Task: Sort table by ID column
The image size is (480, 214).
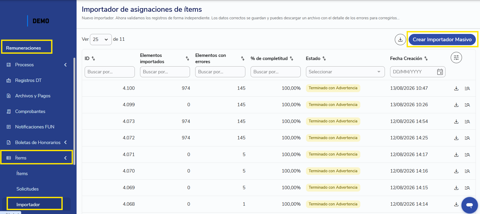Action: (x=93, y=58)
